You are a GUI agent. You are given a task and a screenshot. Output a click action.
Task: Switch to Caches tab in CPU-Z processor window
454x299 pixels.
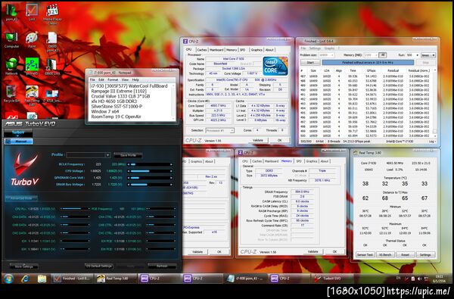pyautogui.click(x=202, y=50)
